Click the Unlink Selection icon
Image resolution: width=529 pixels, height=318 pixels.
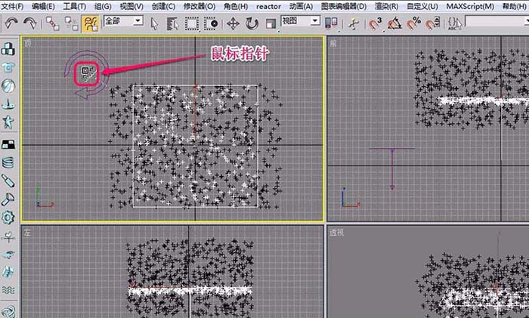pos(72,23)
